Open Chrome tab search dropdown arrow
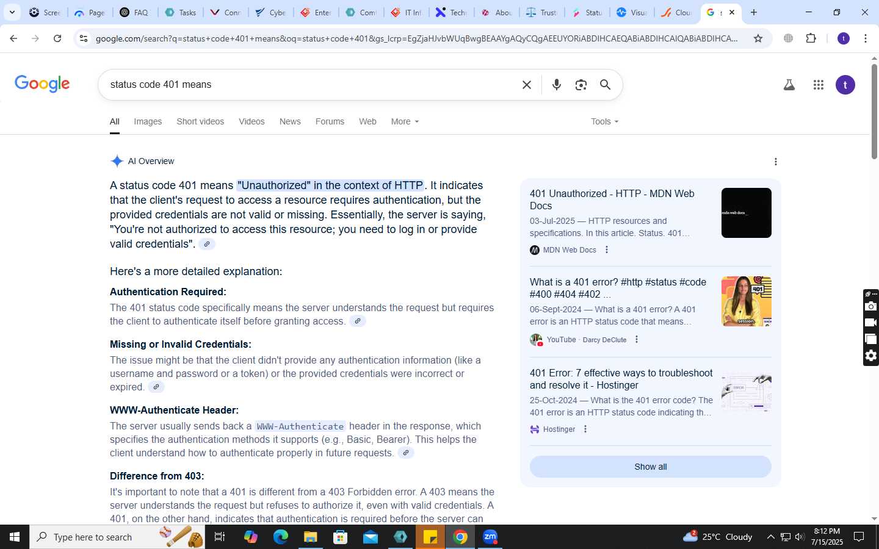The height and width of the screenshot is (549, 879). [x=12, y=12]
